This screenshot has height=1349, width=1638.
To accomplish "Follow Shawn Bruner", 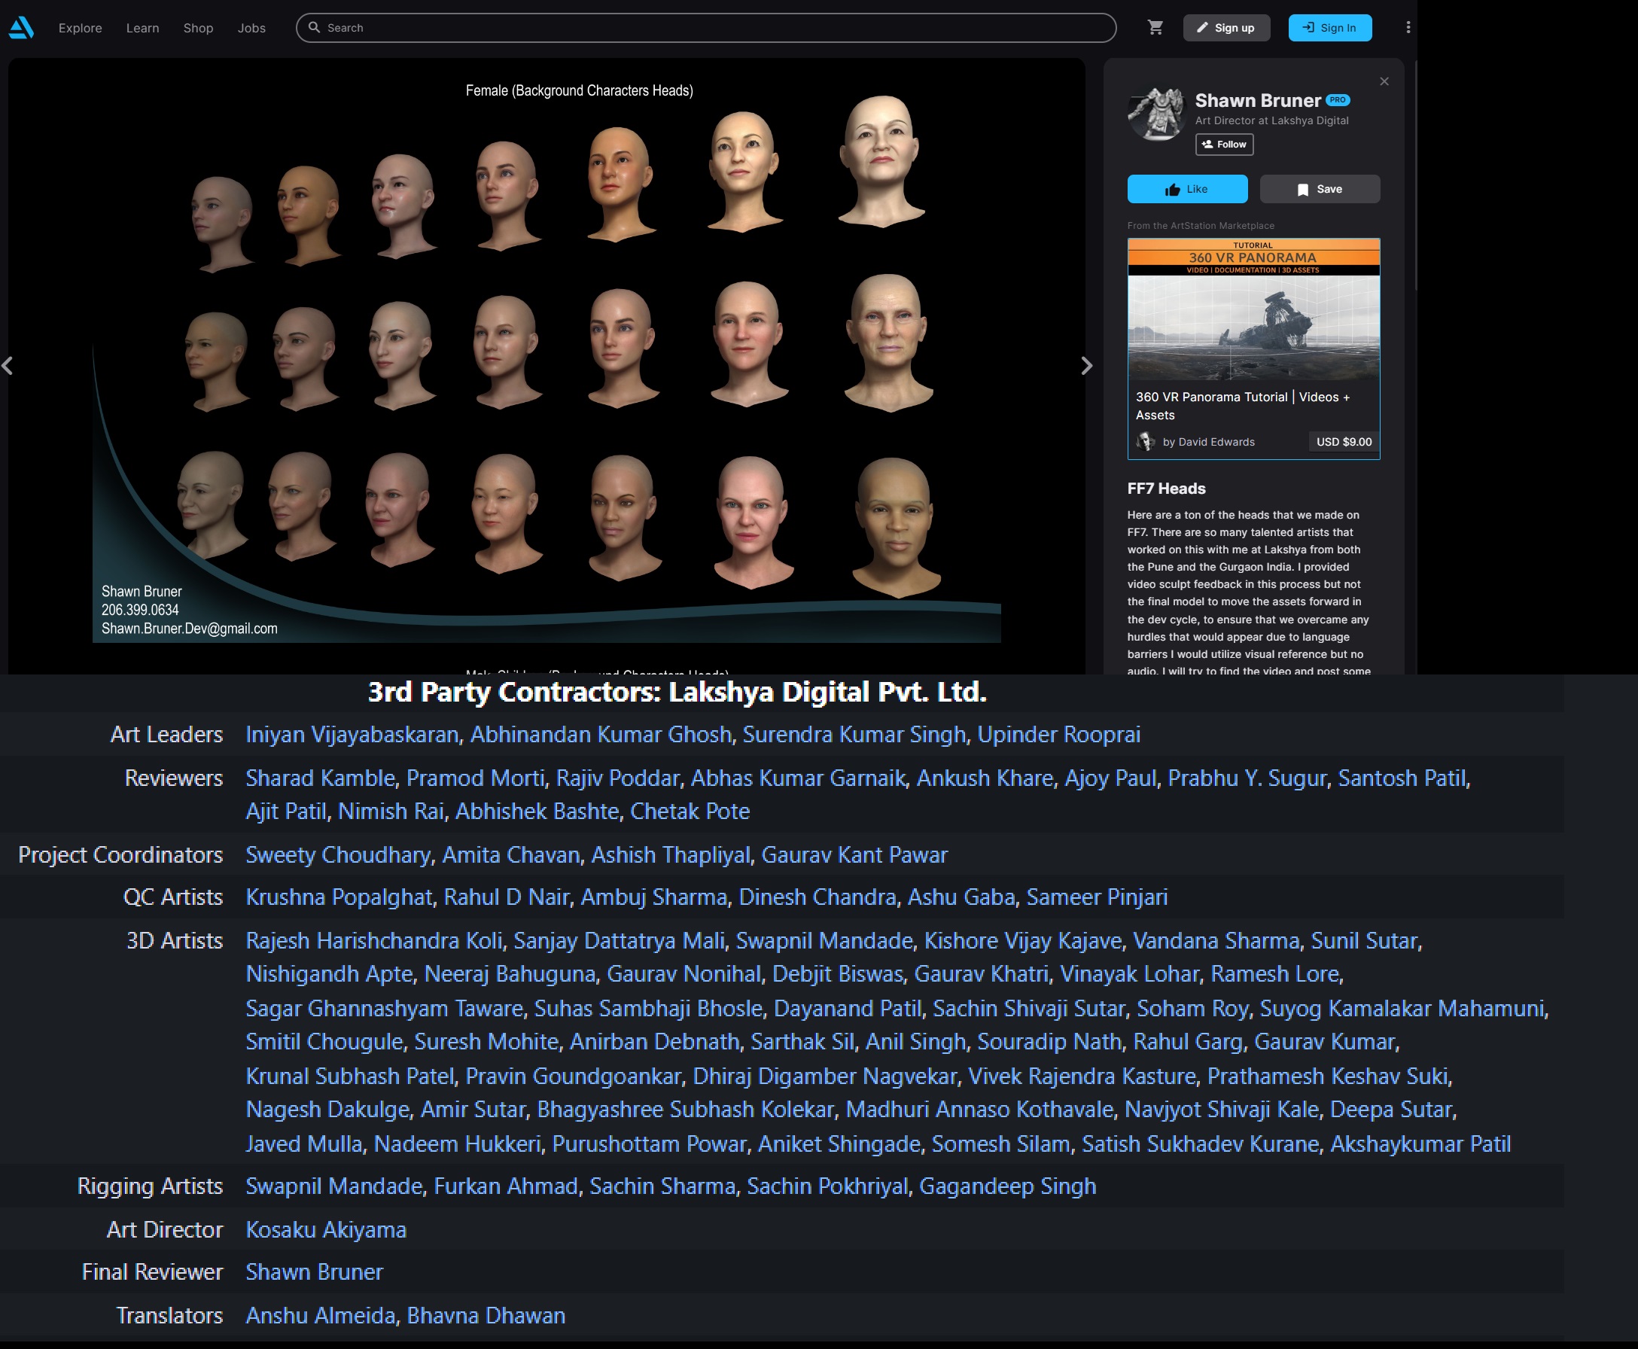I will [1224, 145].
